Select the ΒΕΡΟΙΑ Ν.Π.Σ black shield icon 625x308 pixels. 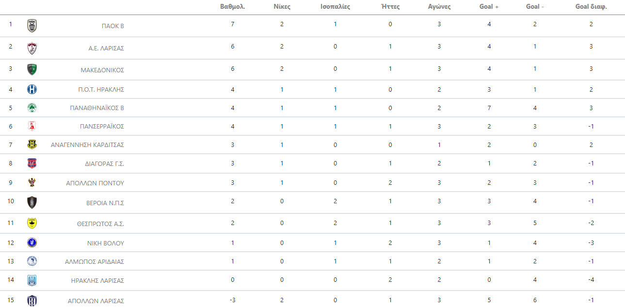click(32, 202)
